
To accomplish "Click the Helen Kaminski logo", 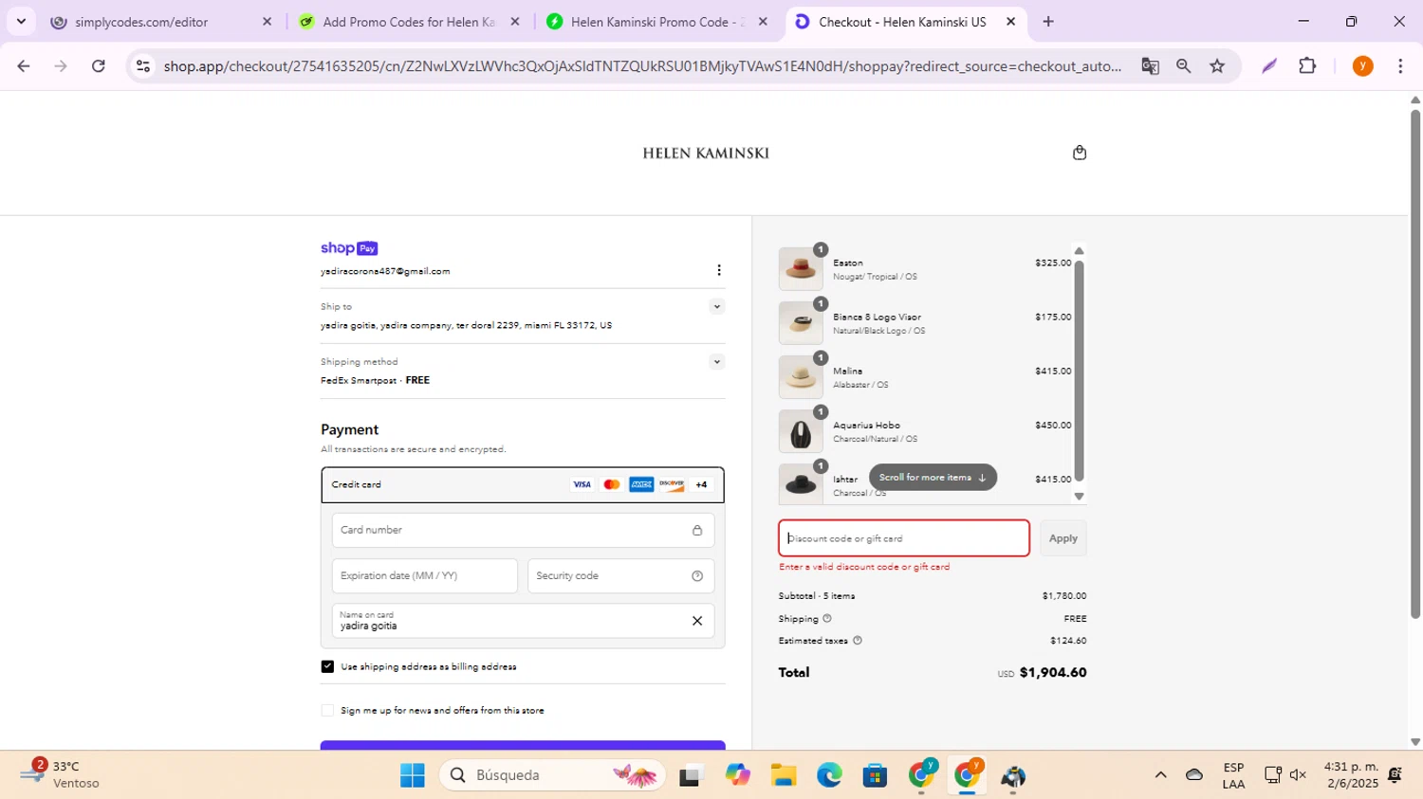I will (x=706, y=153).
